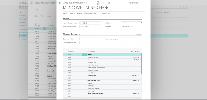Open Insérer menu in Tableau d'analyse window
207x100 pixels.
coord(49,16)
